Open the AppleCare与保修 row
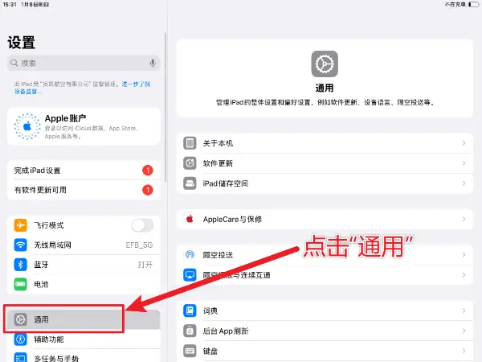 pyautogui.click(x=325, y=219)
